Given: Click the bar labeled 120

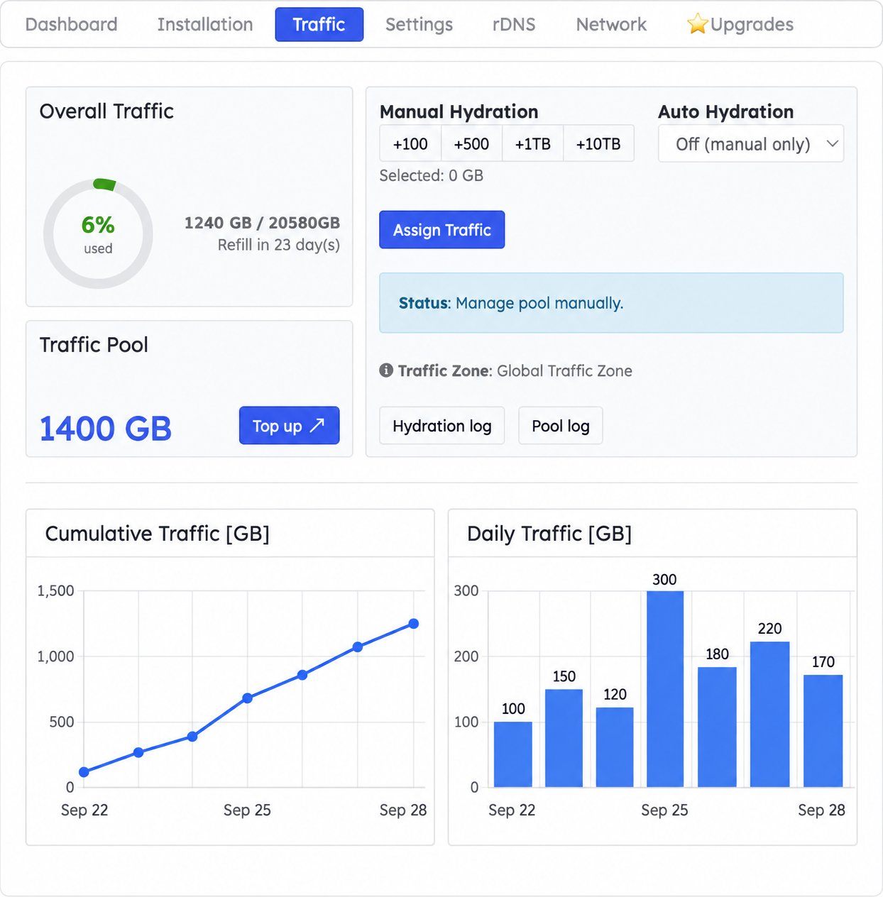Looking at the screenshot, I should pos(615,747).
